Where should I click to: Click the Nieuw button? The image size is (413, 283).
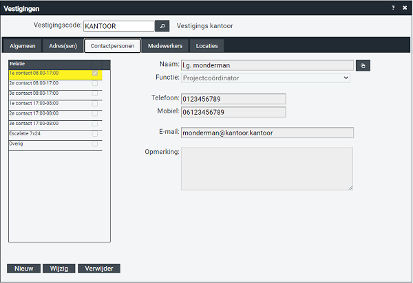(23, 269)
